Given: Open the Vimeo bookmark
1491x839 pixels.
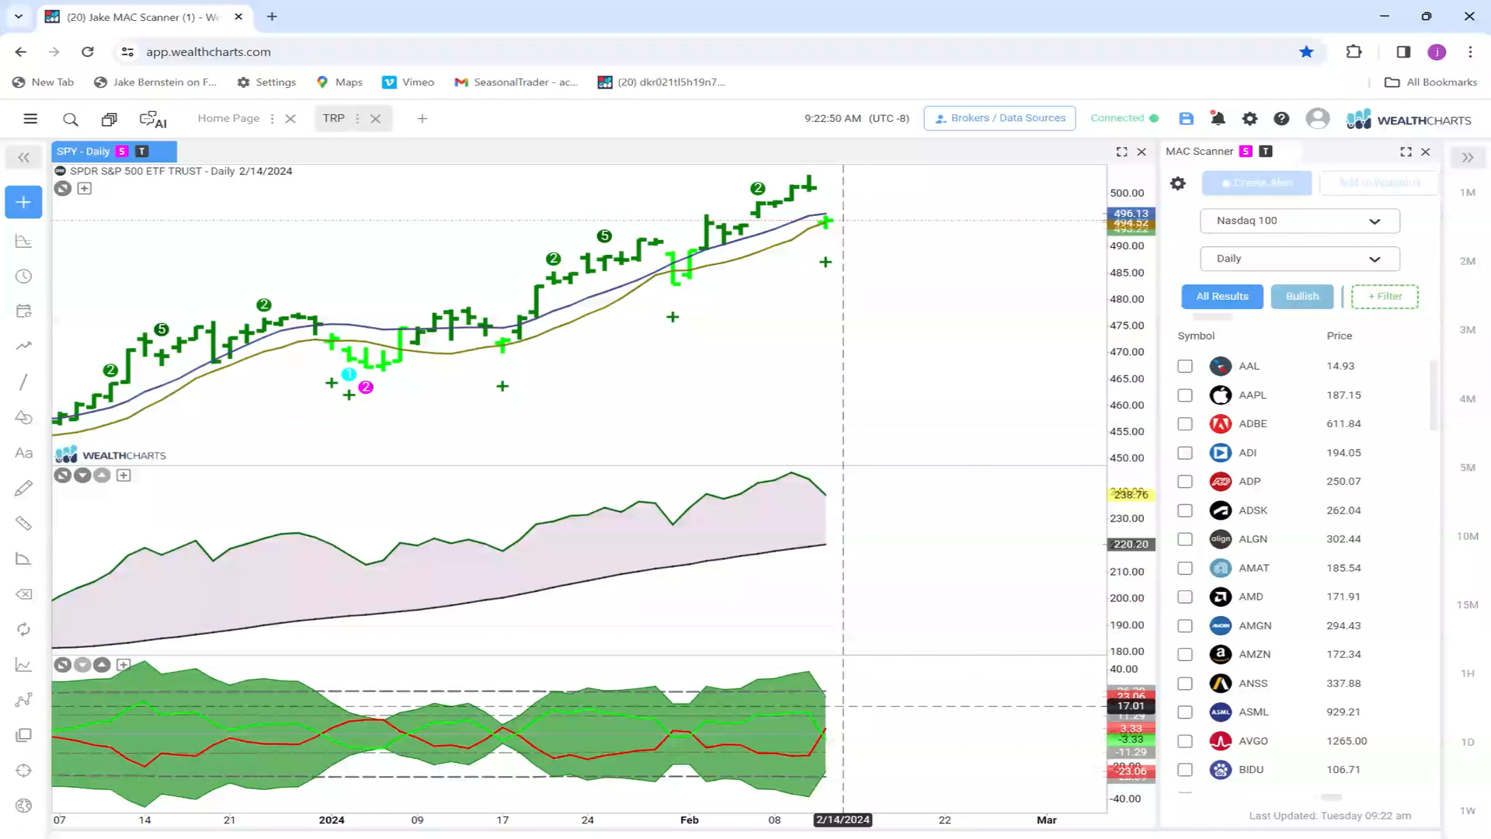Looking at the screenshot, I should (408, 82).
